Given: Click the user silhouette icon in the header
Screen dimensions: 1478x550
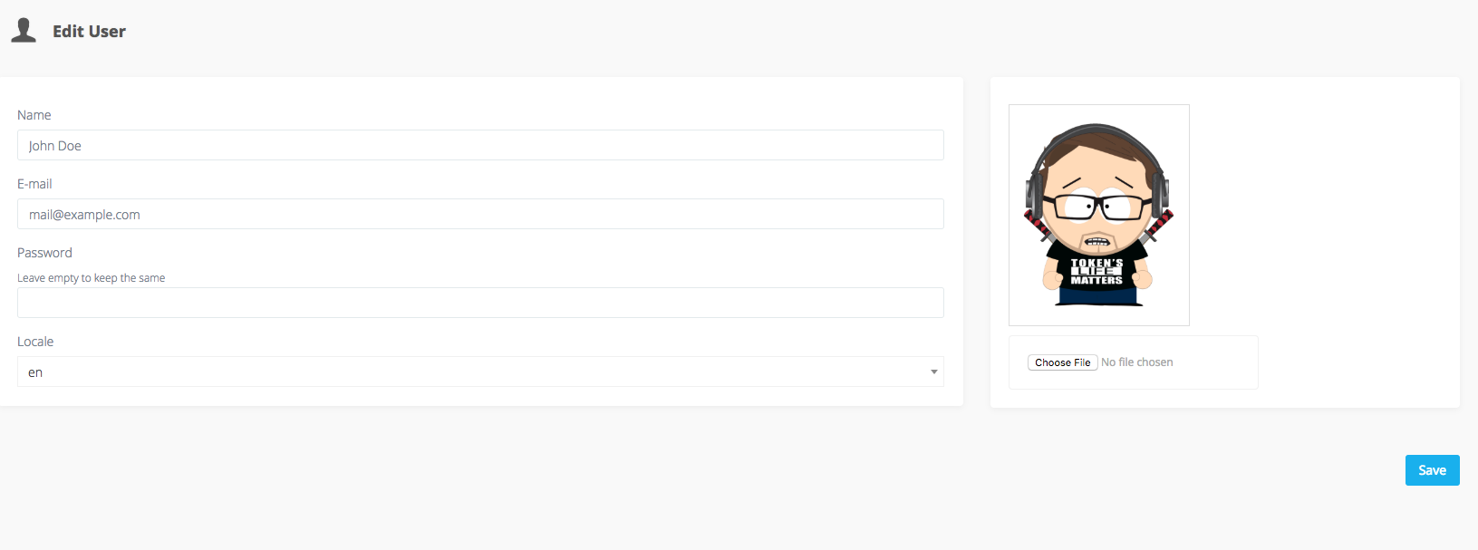Looking at the screenshot, I should (x=24, y=30).
